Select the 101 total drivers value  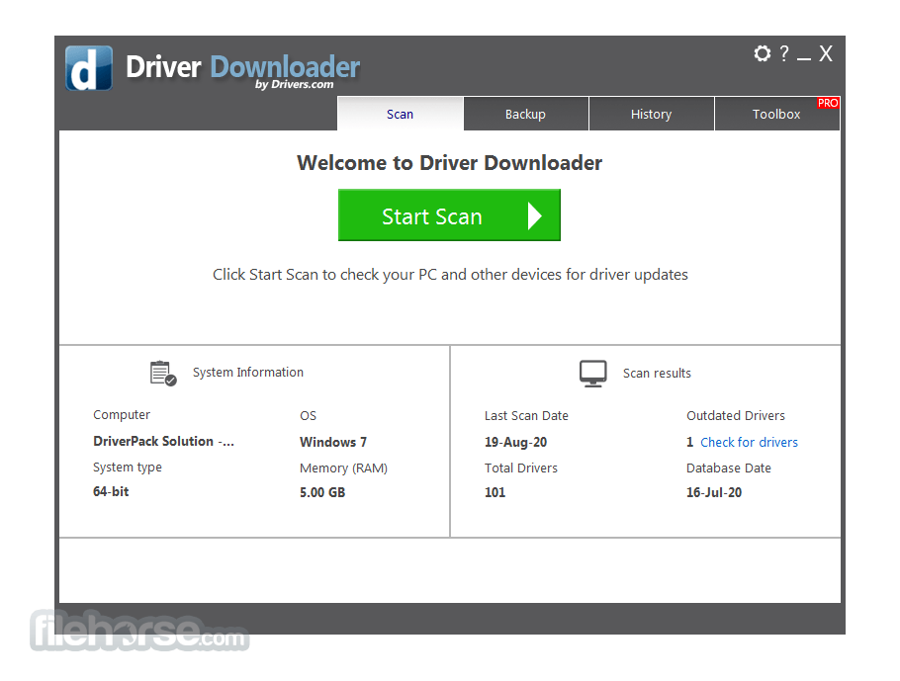pos(495,493)
